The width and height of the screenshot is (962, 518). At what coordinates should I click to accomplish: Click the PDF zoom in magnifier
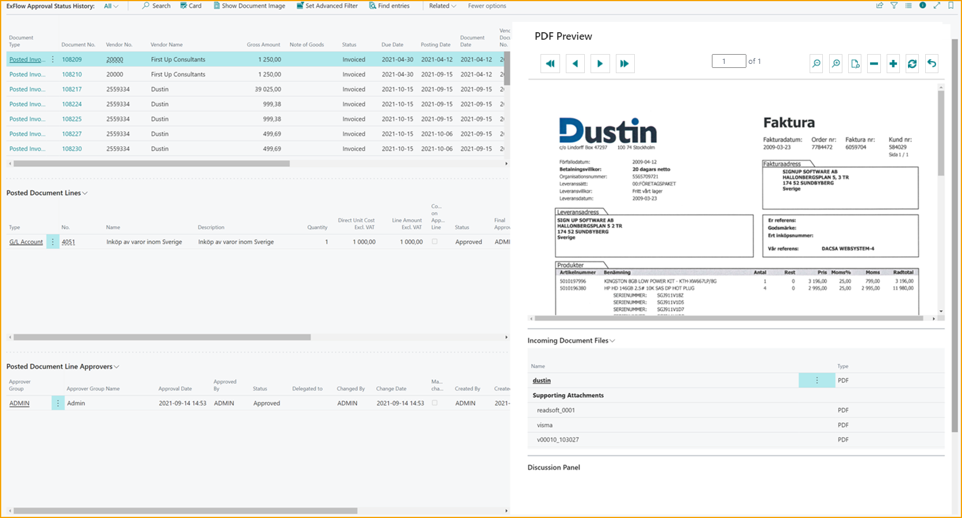(x=835, y=64)
